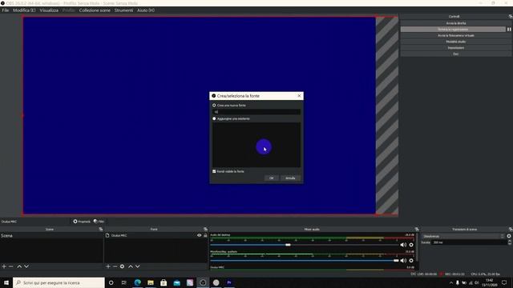Click Avvia la fotocamera virtuale button
The height and width of the screenshot is (288, 513).
tap(456, 35)
